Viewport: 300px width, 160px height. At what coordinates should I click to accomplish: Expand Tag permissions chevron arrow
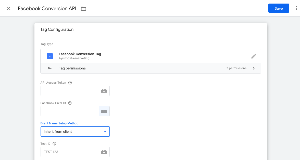coord(254,68)
